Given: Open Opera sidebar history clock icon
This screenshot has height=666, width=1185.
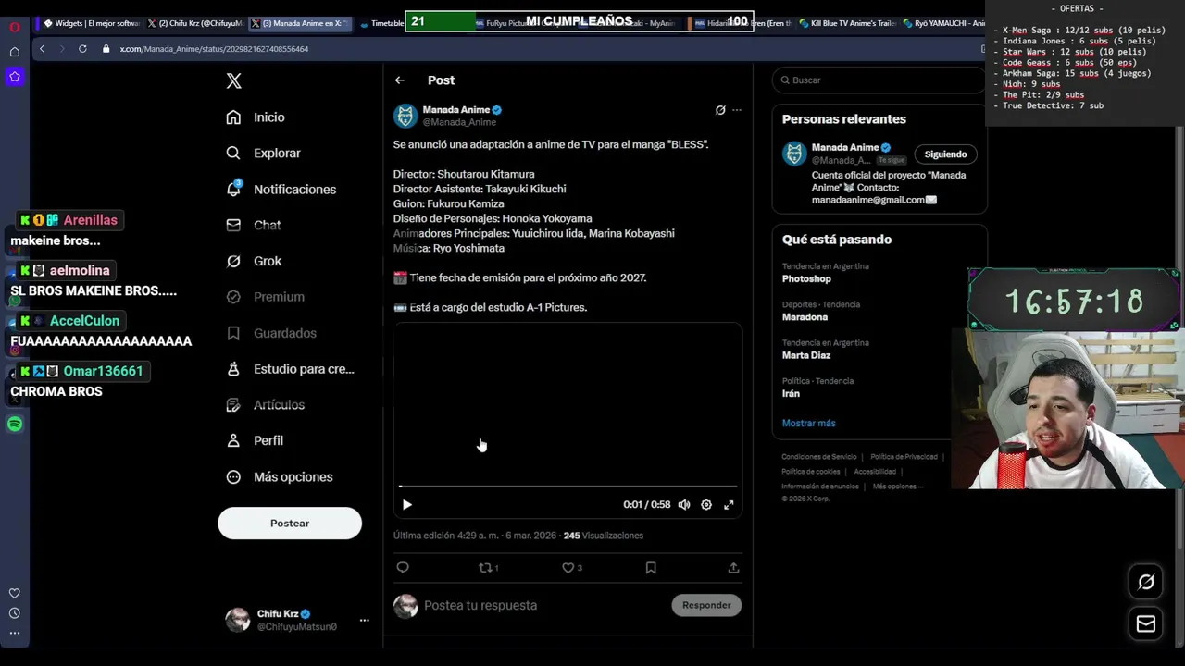Looking at the screenshot, I should [15, 613].
